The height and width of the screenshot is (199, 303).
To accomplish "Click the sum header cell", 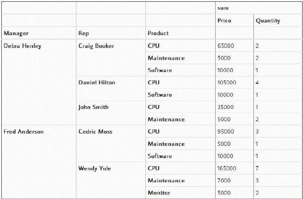I will click(x=223, y=8).
